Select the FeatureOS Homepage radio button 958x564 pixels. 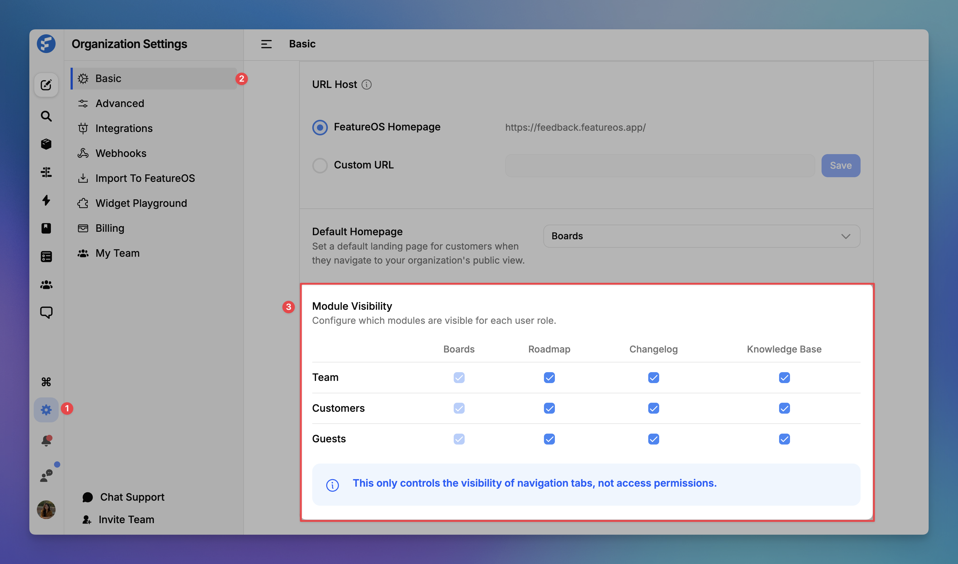[x=320, y=127]
